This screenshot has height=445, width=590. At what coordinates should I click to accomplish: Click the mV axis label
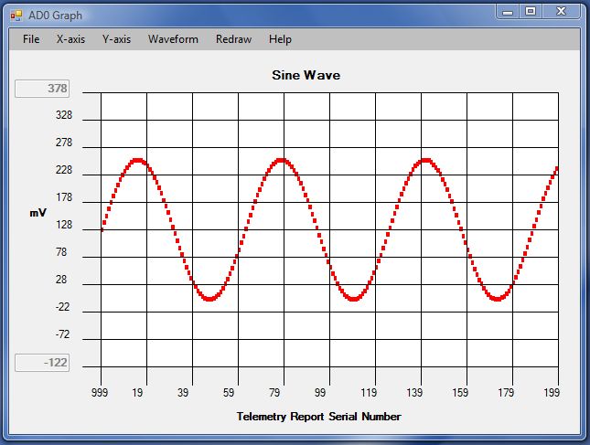(38, 212)
